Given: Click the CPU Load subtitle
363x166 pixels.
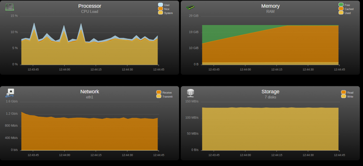Looking at the screenshot, I should coord(90,12).
